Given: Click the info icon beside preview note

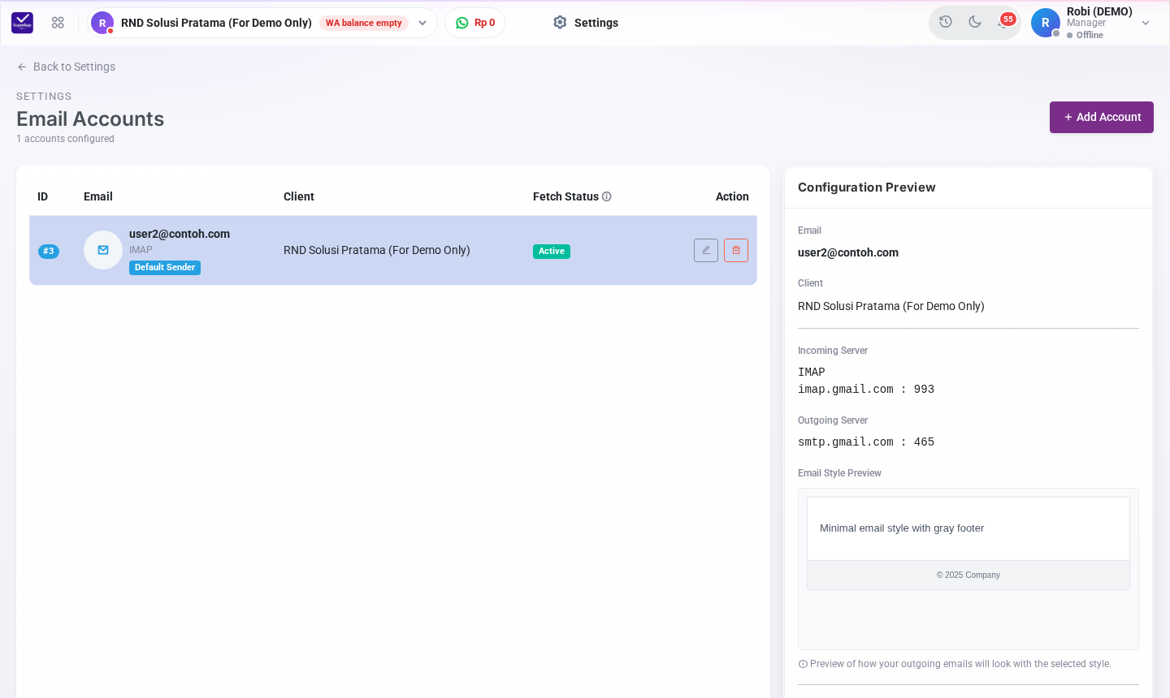Looking at the screenshot, I should (803, 664).
